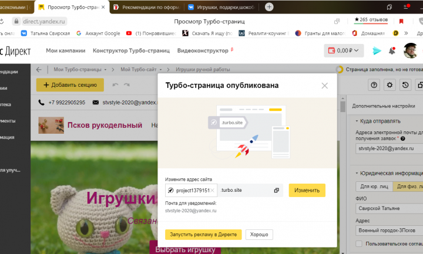The width and height of the screenshot is (423, 254).
Task: Switch to Рекомендации по оформлению tab
Action: click(147, 7)
